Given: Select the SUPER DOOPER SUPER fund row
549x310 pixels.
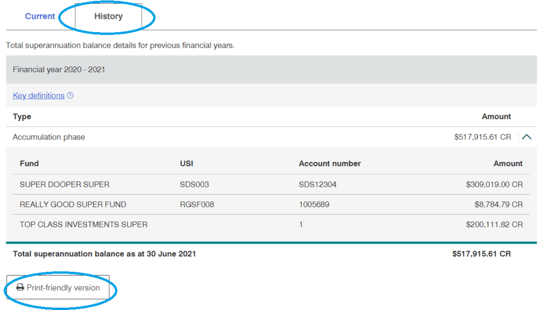Looking at the screenshot, I should [64, 184].
